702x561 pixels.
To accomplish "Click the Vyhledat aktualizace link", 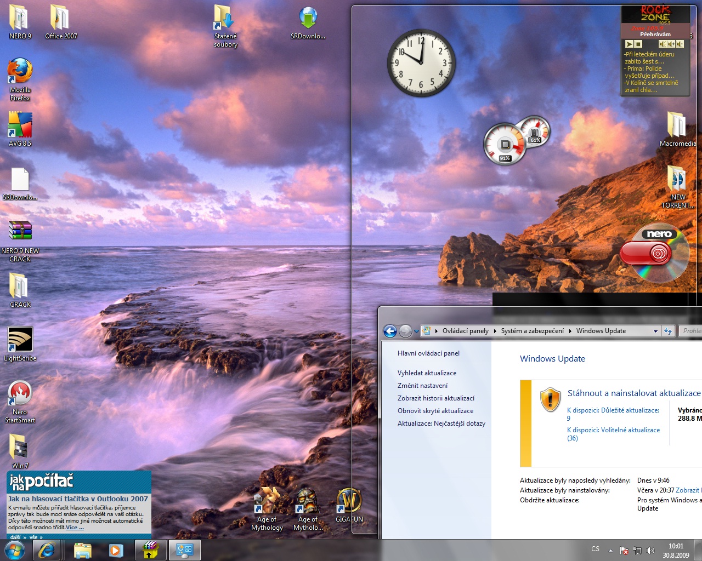I will pos(427,373).
